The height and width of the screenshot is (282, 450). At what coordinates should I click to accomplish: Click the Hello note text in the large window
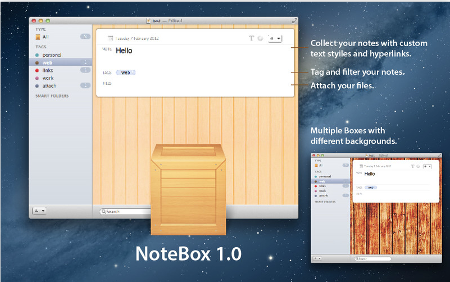pyautogui.click(x=124, y=51)
